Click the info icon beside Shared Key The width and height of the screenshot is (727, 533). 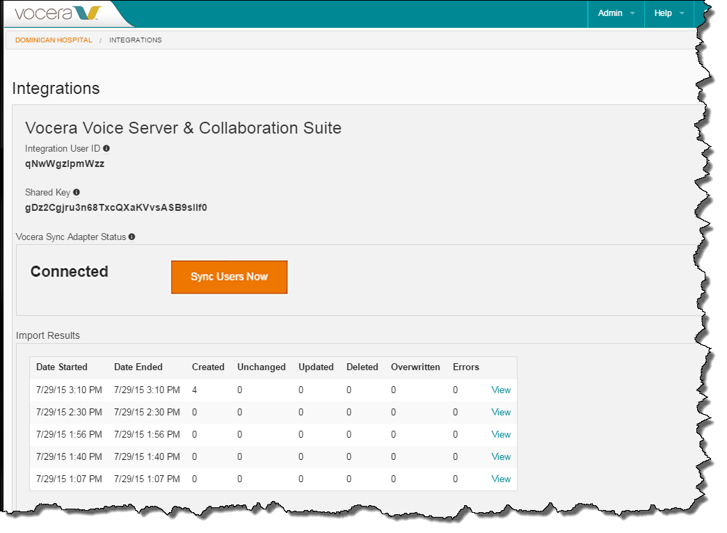coord(77,192)
